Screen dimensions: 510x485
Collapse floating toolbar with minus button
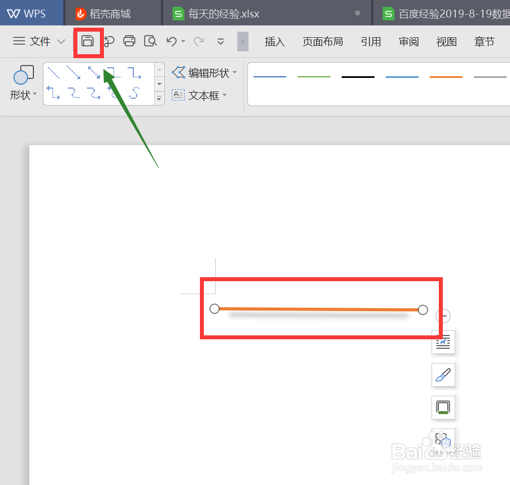[x=443, y=316]
